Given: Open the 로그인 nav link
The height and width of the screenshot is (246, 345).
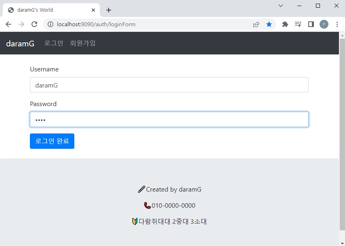Looking at the screenshot, I should coord(54,43).
